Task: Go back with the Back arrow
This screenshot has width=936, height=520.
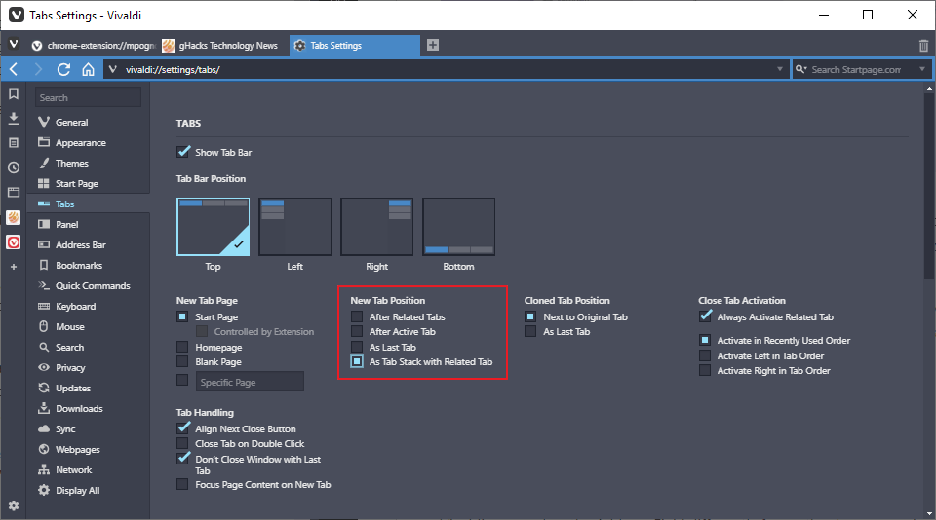Action: (14, 70)
